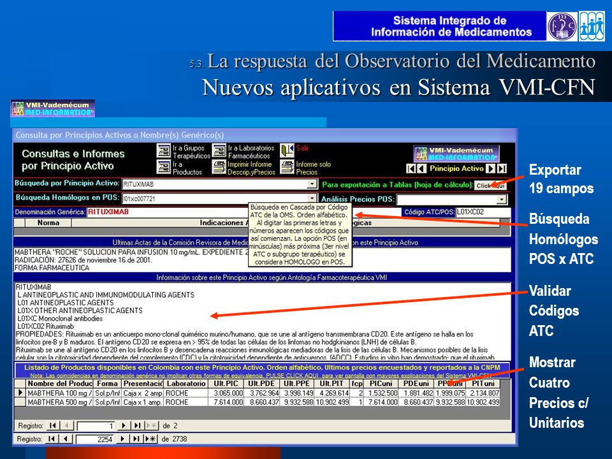Click the blue people logo in slide header

pyautogui.click(x=592, y=26)
